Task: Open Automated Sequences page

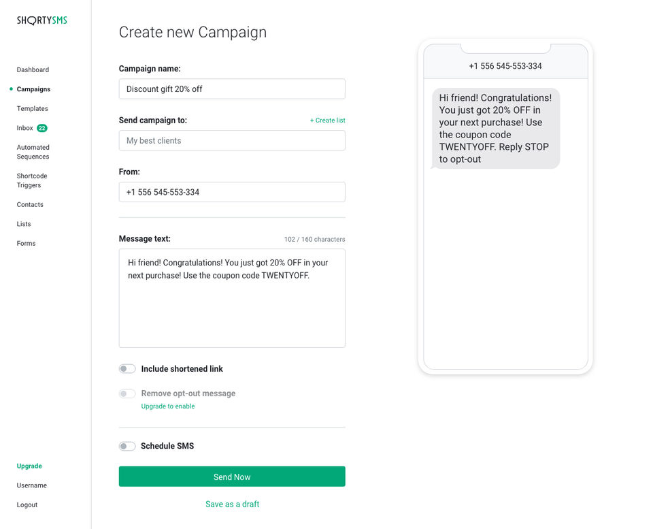Action: (x=33, y=152)
